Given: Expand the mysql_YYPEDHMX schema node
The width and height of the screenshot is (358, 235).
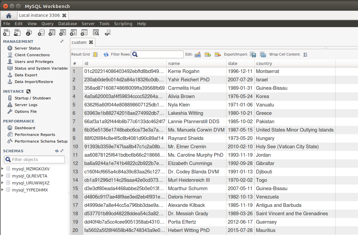Looking at the screenshot, I should click(x=2, y=190).
